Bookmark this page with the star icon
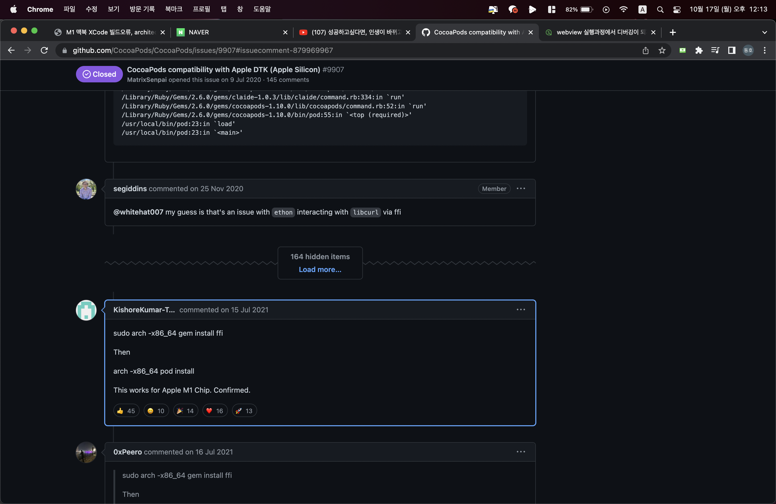 tap(662, 50)
